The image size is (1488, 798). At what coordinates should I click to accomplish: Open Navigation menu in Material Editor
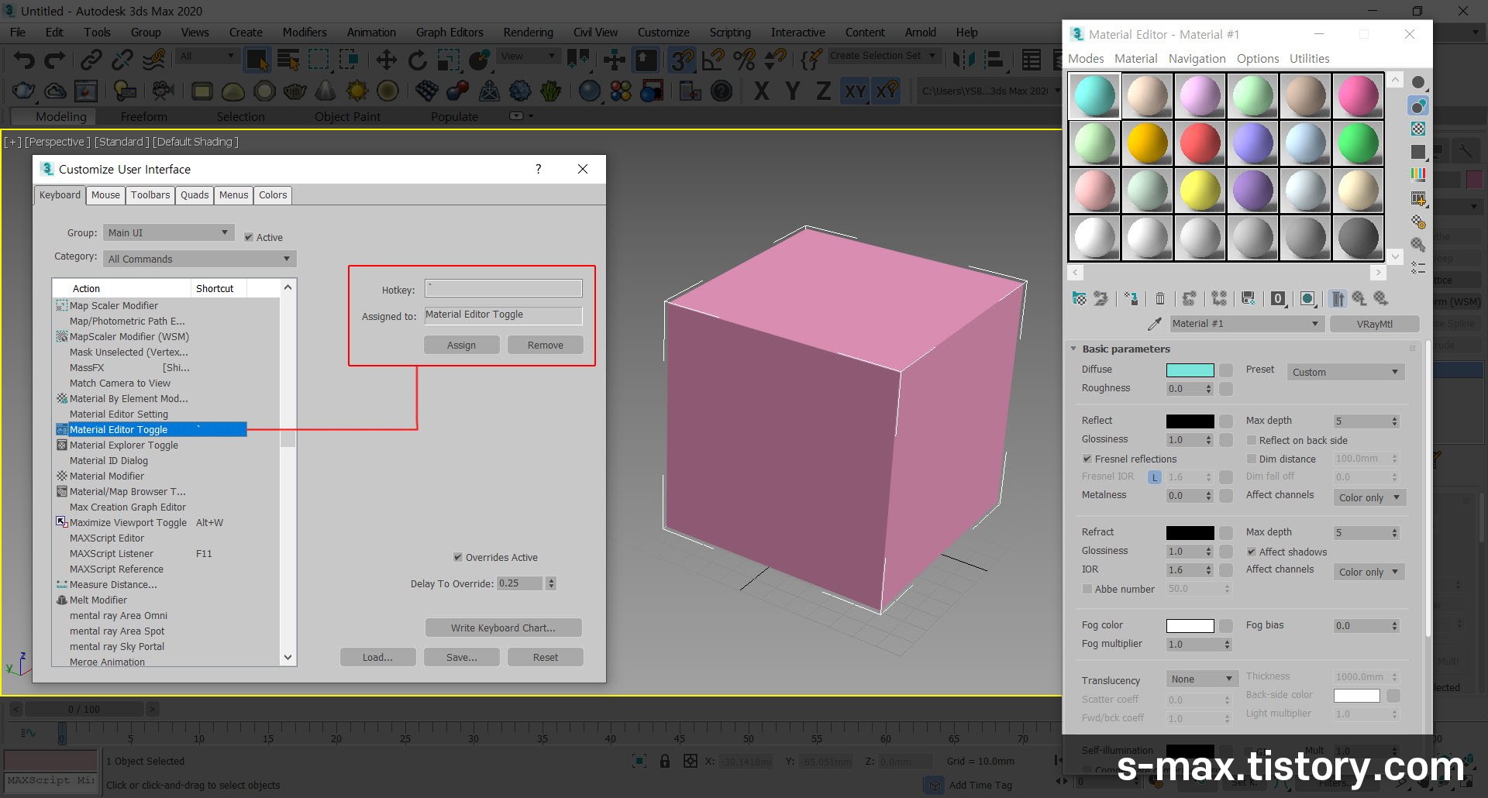(x=1197, y=59)
